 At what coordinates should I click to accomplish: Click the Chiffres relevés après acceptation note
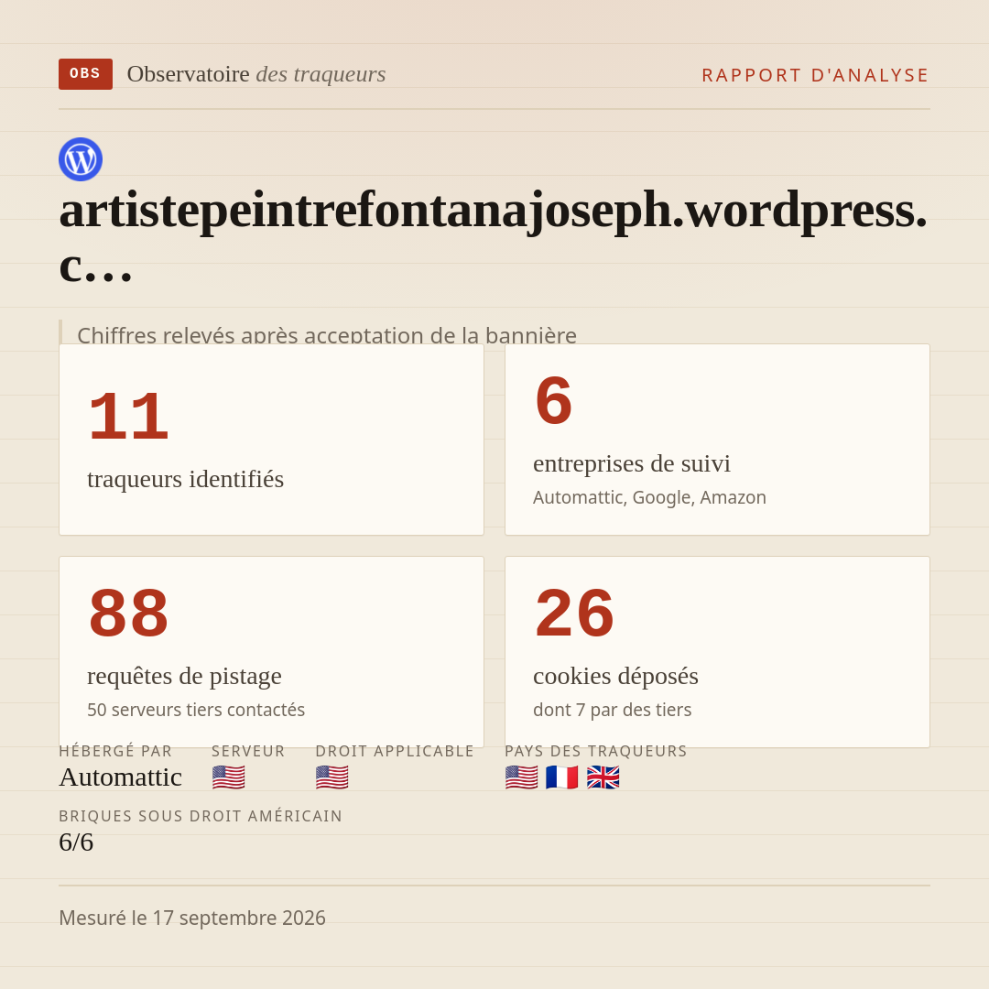327,334
